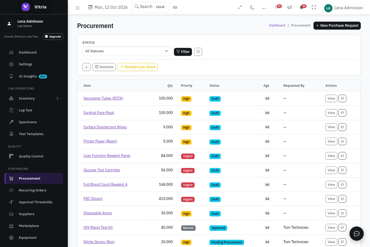Clear the status filter with the X icon
Viewport: 370px width, 247px height.
point(198,52)
